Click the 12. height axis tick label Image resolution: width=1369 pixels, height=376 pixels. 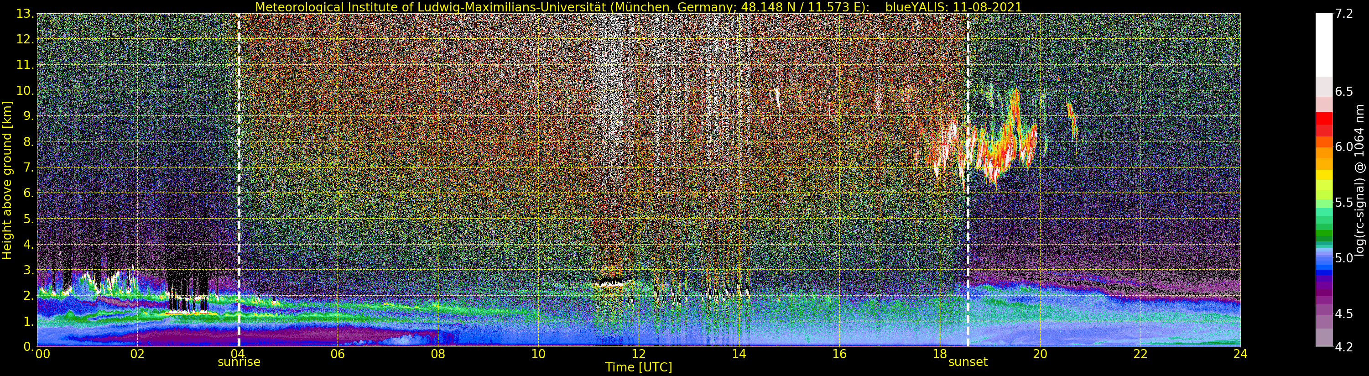tap(25, 39)
